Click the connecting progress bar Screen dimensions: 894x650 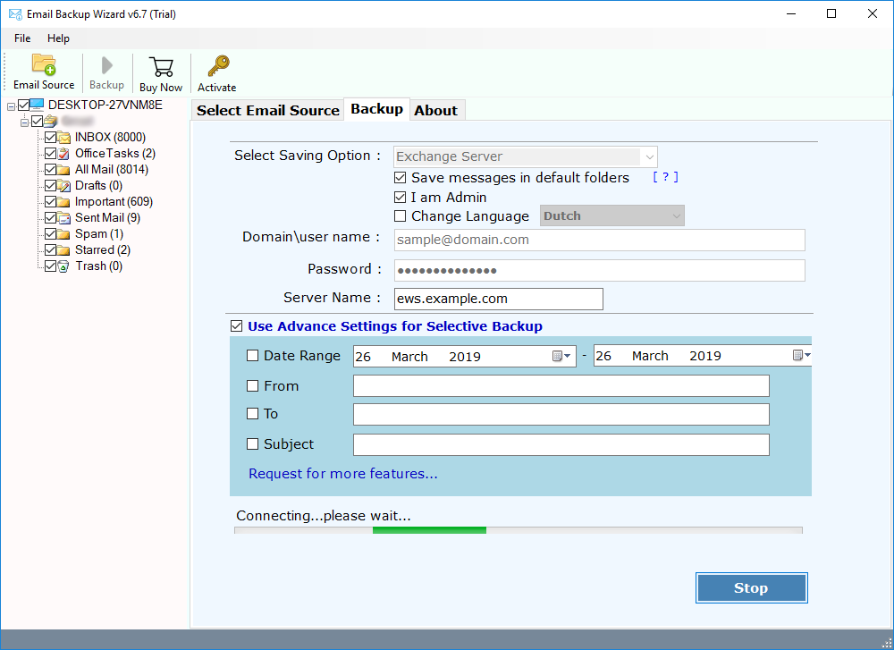click(519, 530)
